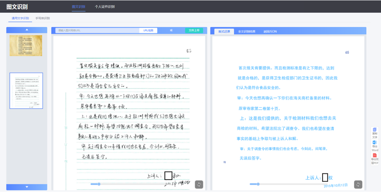The width and height of the screenshot is (381, 192).
Task: Open the 全文识别结果 result tab
Action: pyautogui.click(x=247, y=31)
